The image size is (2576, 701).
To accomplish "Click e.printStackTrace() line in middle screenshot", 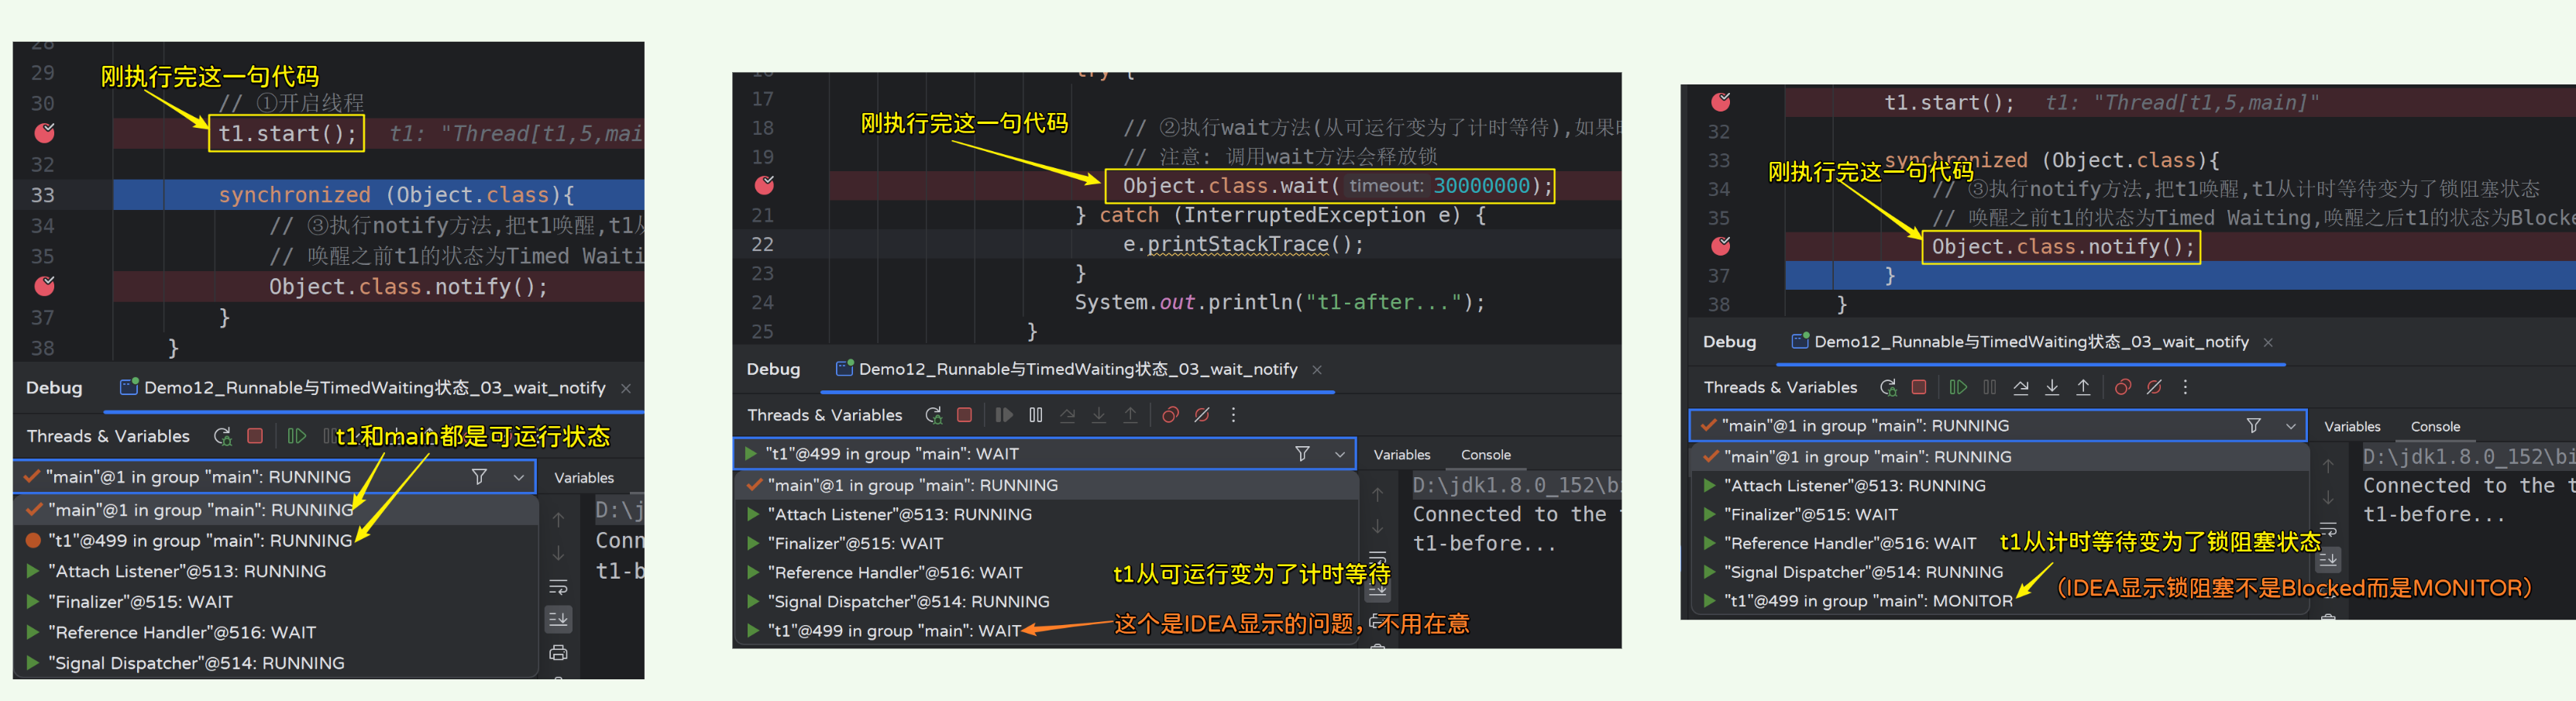I will coord(1243,244).
